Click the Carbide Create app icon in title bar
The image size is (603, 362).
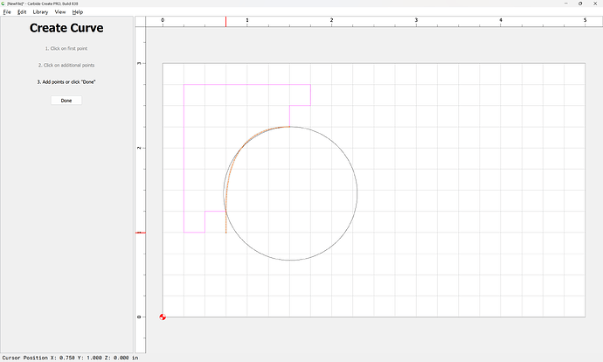[x=3, y=3]
